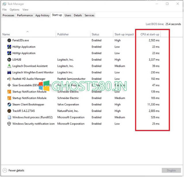Click the 230 ms CPU value

(x=155, y=72)
